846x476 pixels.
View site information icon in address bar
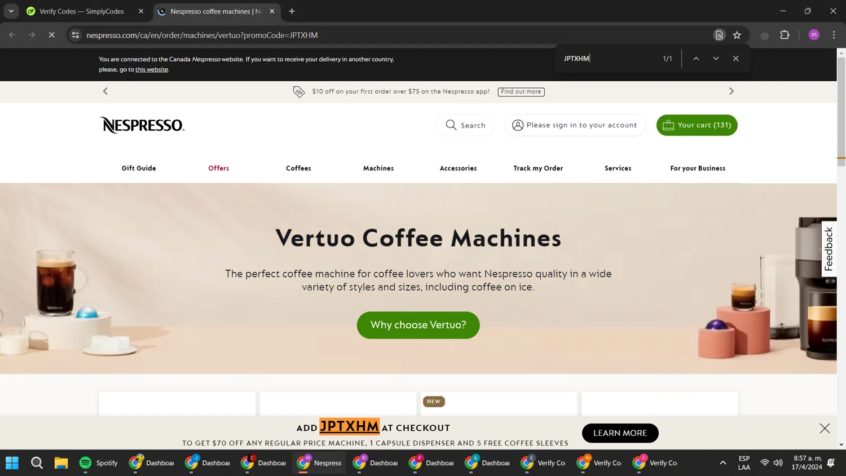(x=75, y=35)
